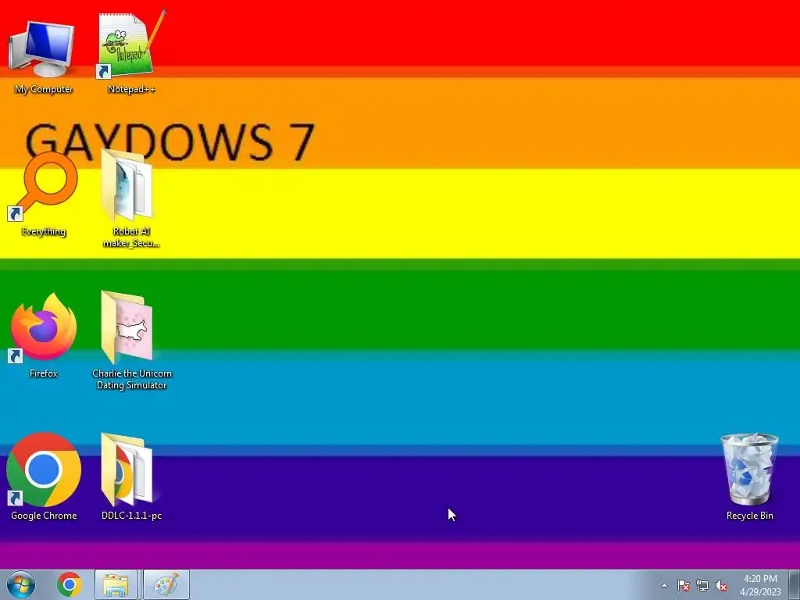
Task: Open the clock showing 4:20 PM
Action: (x=760, y=579)
